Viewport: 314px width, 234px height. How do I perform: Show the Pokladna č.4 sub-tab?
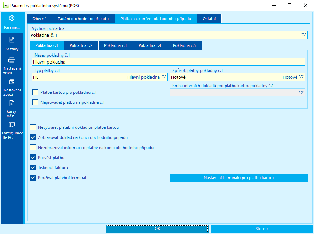tap(150, 45)
